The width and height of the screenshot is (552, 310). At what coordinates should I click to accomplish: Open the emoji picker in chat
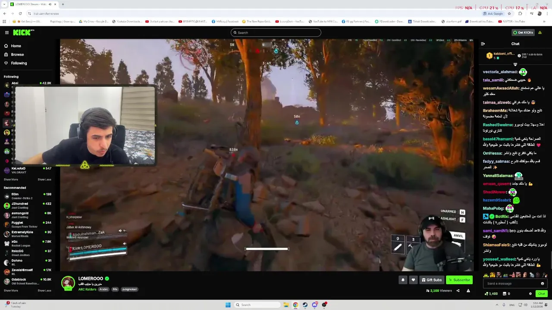click(x=543, y=283)
